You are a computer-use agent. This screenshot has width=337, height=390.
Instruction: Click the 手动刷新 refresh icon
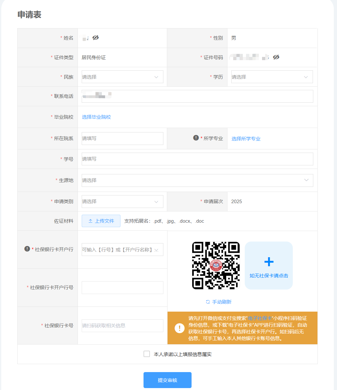point(208,302)
